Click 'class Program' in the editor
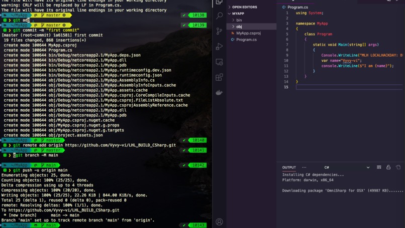Image resolution: width=405 pixels, height=228 pixels. (318, 34)
